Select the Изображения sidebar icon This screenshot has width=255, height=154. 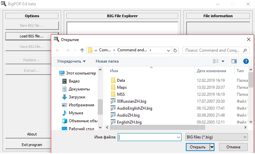(64, 105)
